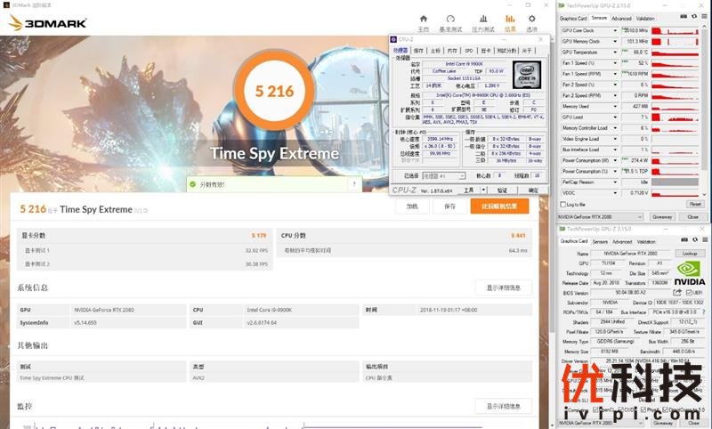Open the Memory Used sensor dropdown
Viewport: 712px width, 429px height.
point(615,106)
